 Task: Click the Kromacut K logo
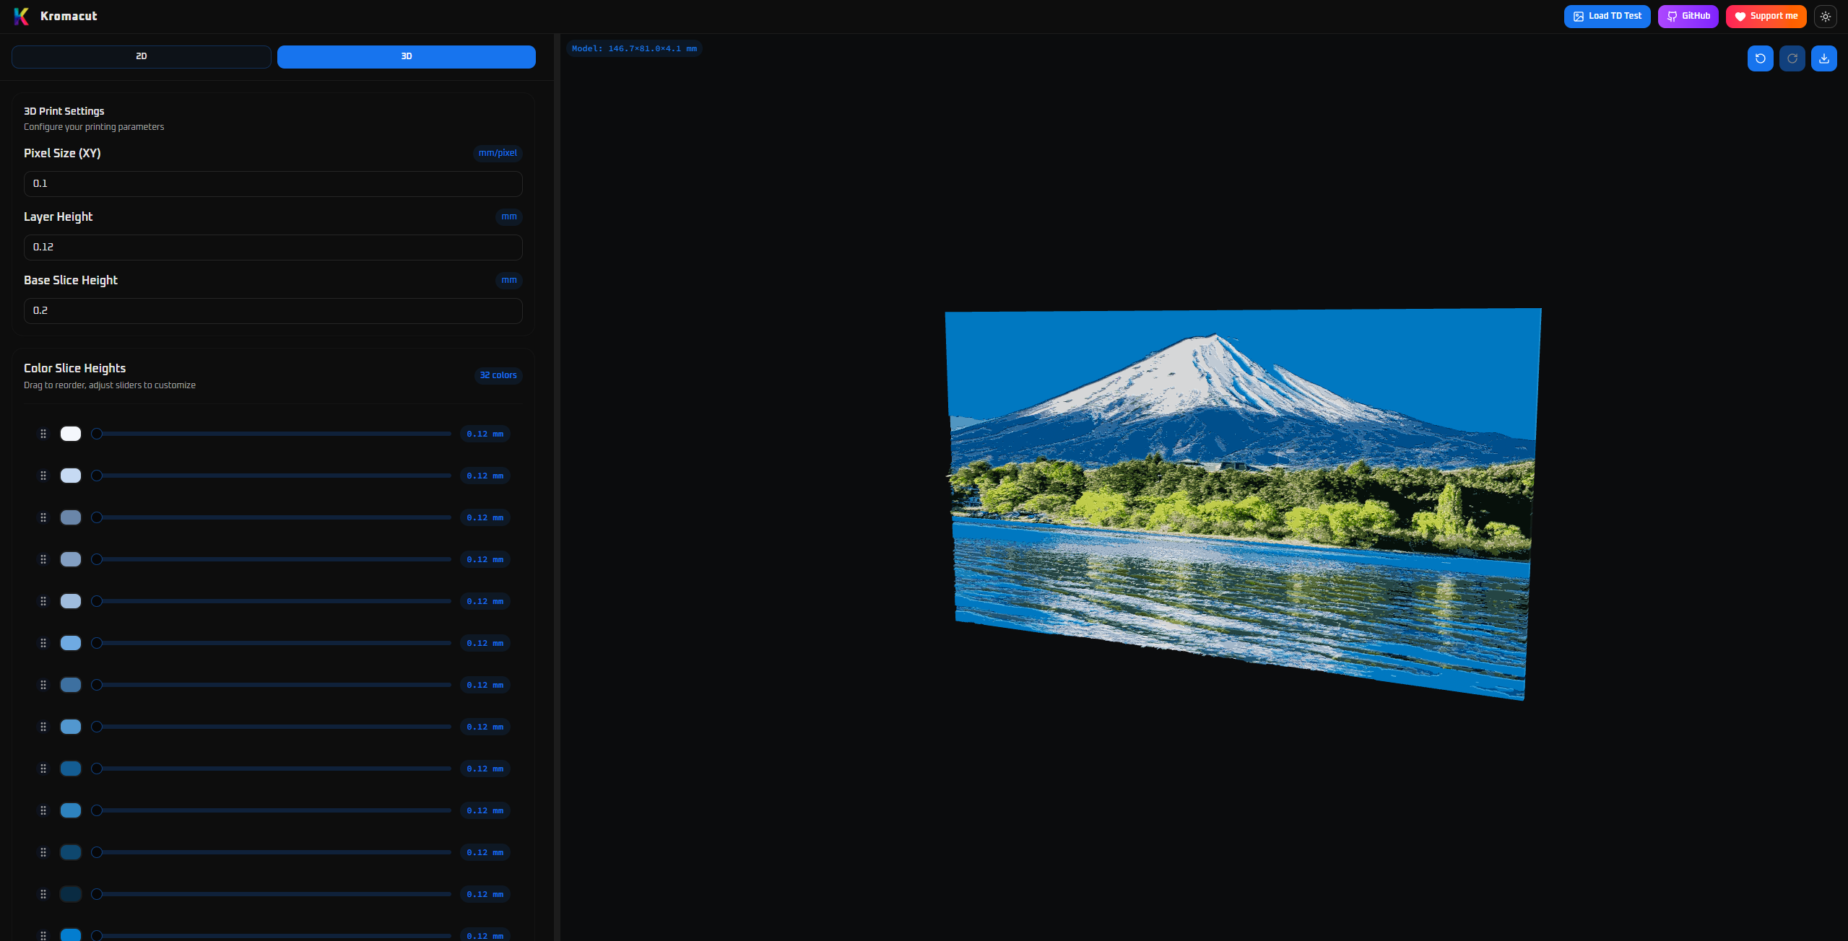click(22, 16)
